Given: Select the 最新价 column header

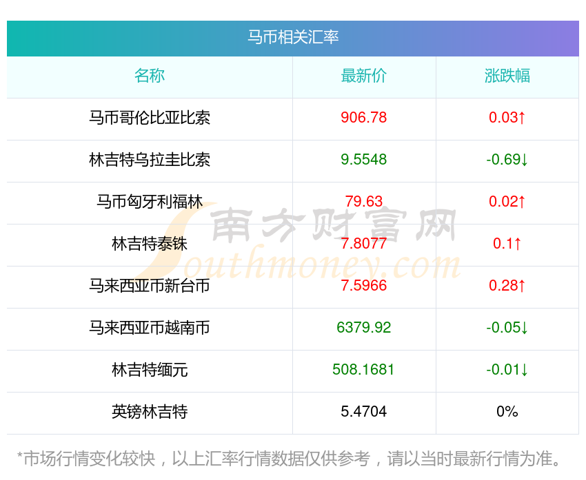Looking at the screenshot, I should [x=364, y=76].
